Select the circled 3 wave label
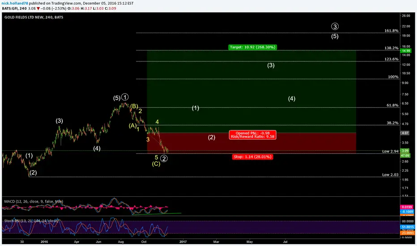Viewport: 417px width, 246px height. point(335,26)
